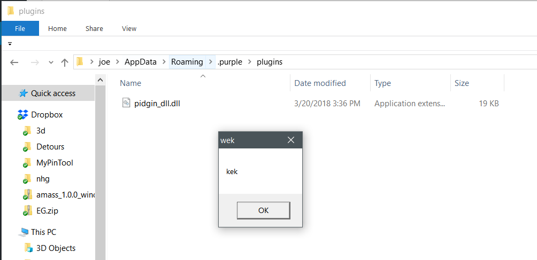
Task: Open the File ribbon tab
Action: (20, 28)
